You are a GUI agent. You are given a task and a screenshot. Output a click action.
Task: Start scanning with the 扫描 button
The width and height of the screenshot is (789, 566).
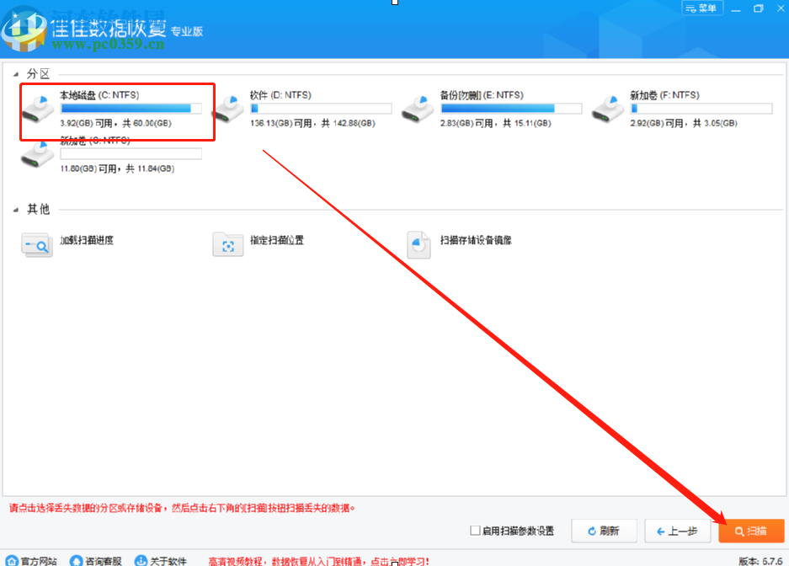[750, 531]
